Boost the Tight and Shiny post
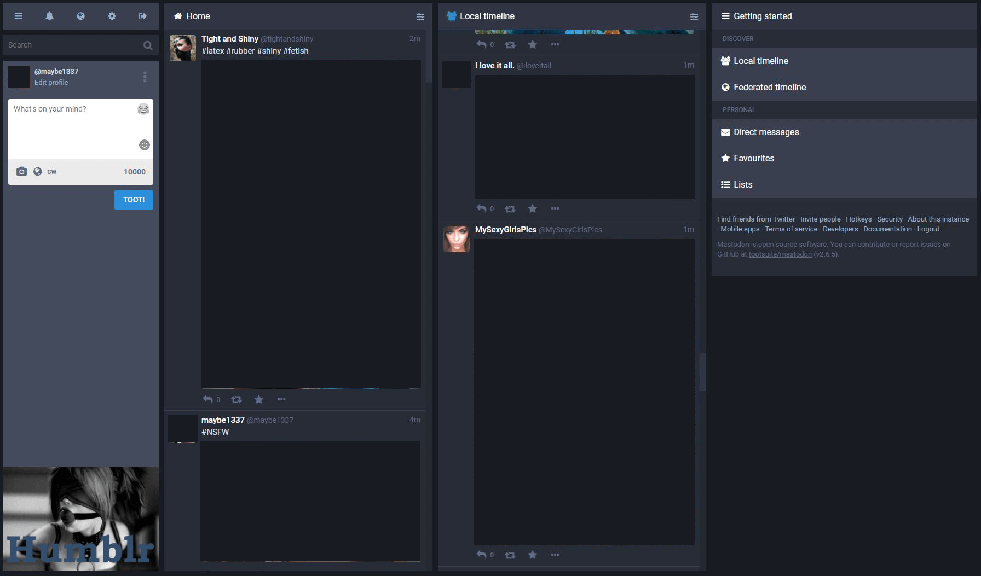The image size is (981, 576). (236, 399)
